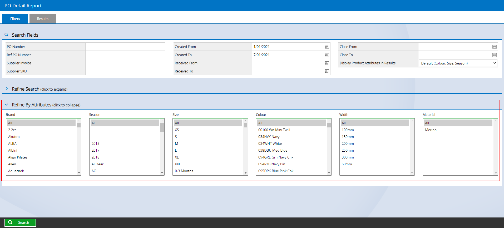
Task: Click down arrow of Colour list scrollbar
Action: [x=329, y=173]
